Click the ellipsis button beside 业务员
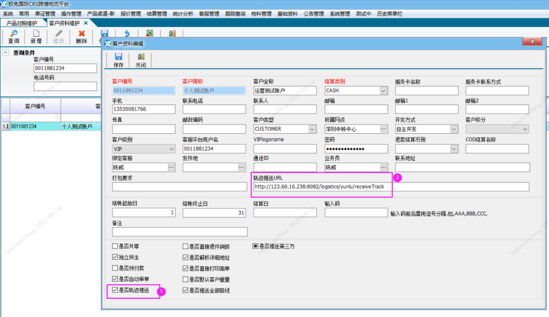 point(383,167)
